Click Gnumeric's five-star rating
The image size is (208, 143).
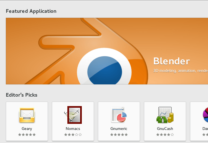pyautogui.click(x=119, y=135)
